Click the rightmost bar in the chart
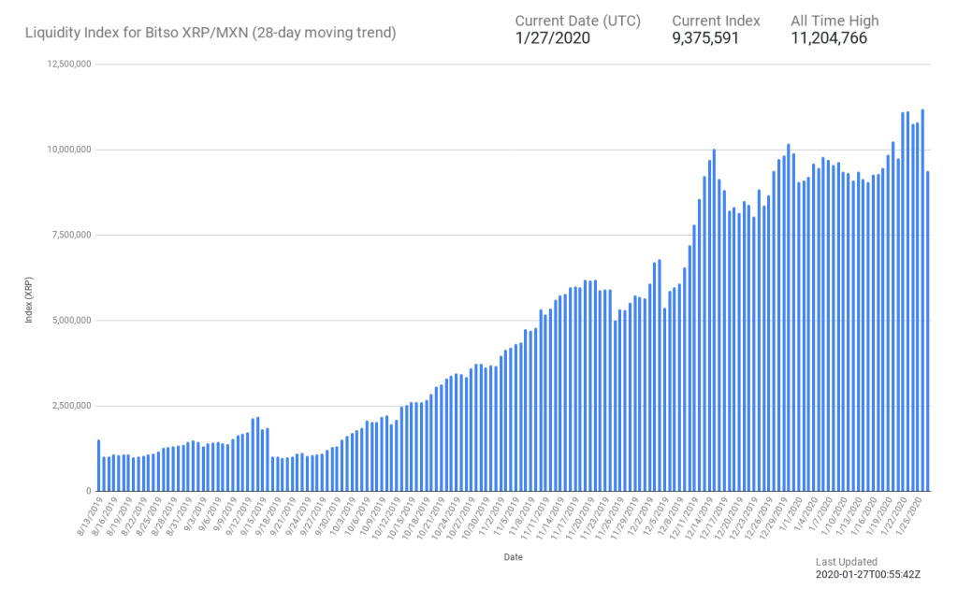 [x=927, y=332]
